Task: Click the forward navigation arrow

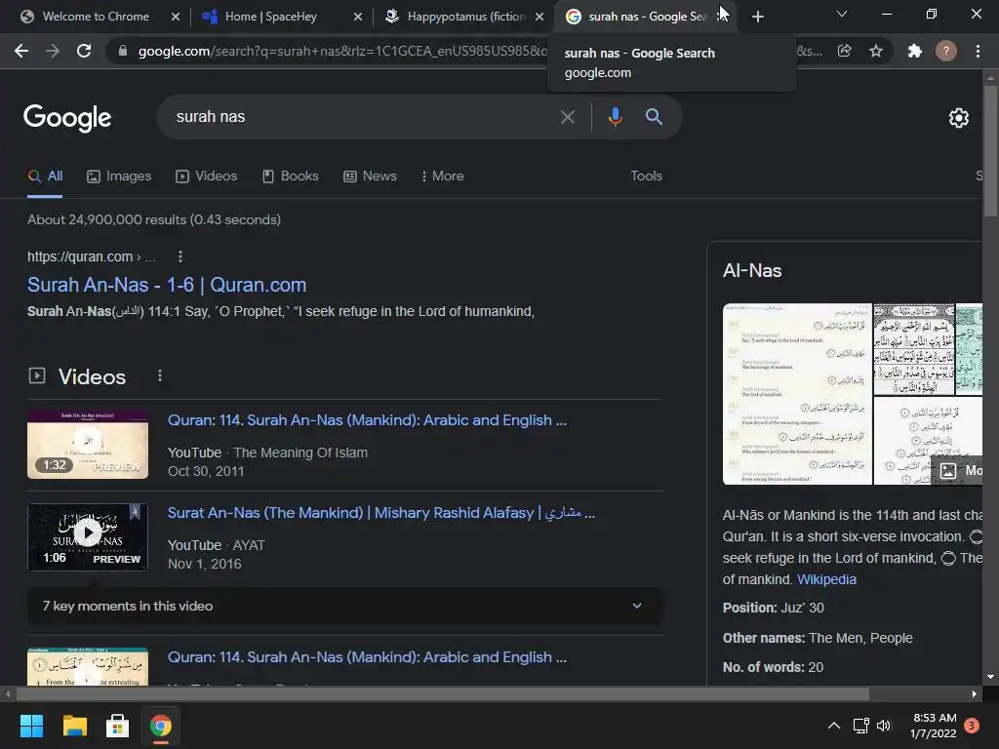Action: click(x=53, y=51)
